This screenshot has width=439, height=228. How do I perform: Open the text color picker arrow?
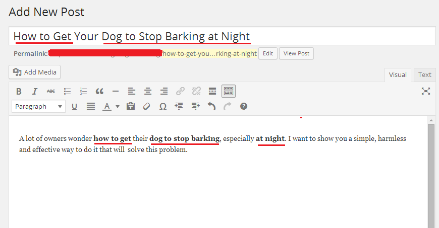coord(118,107)
